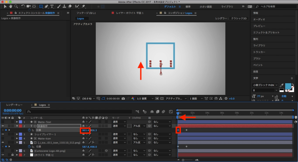The height and width of the screenshot is (162, 298).
Task: Choose the Horizontal Type tool
Action: (x=52, y=6)
